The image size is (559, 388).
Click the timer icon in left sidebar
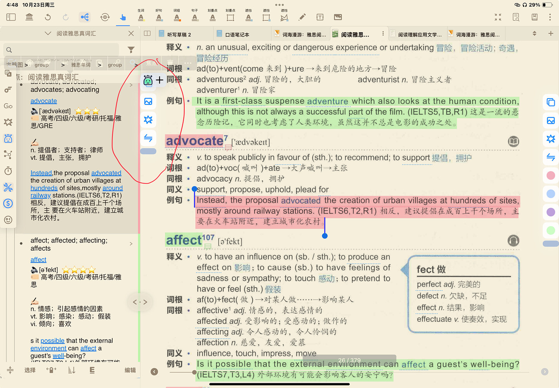coord(8,171)
